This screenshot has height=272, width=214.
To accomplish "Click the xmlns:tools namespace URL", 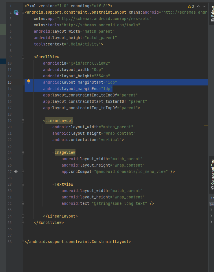I will click(x=101, y=25).
